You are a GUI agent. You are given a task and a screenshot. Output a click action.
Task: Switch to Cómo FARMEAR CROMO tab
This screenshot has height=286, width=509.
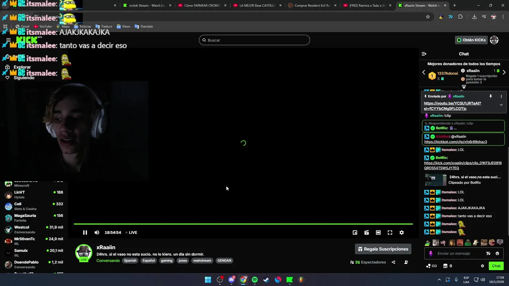coord(202,6)
